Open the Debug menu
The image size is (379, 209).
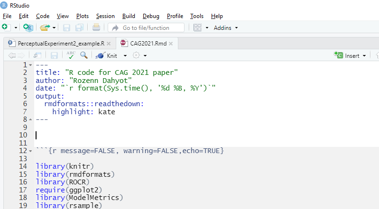click(x=151, y=16)
